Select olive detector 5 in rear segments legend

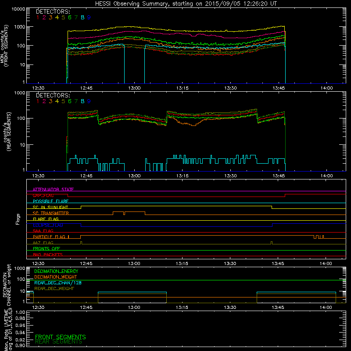(x=63, y=101)
